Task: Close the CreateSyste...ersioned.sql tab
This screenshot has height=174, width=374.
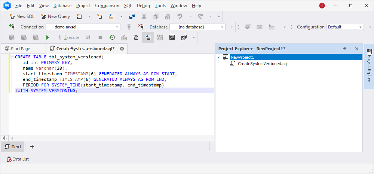Action: click(x=122, y=49)
